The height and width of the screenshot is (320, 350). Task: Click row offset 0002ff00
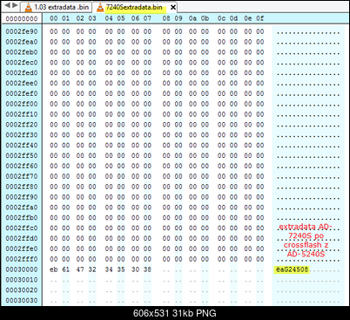(22, 104)
